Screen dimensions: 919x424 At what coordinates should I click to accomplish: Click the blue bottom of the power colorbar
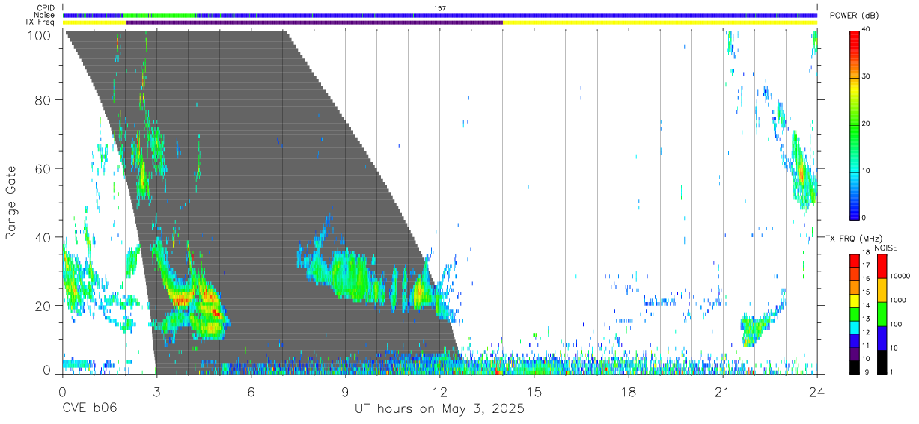point(854,209)
